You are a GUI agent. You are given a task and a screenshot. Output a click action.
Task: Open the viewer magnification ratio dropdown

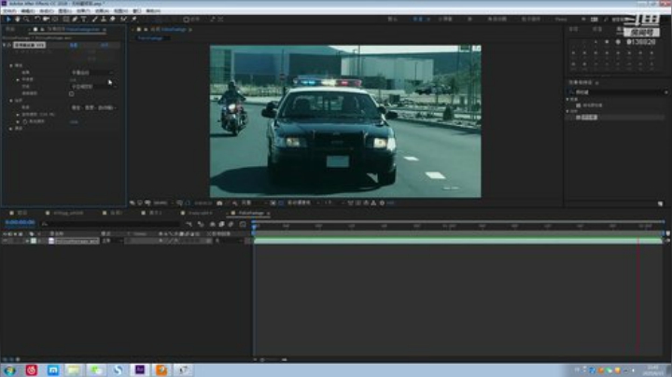[163, 203]
